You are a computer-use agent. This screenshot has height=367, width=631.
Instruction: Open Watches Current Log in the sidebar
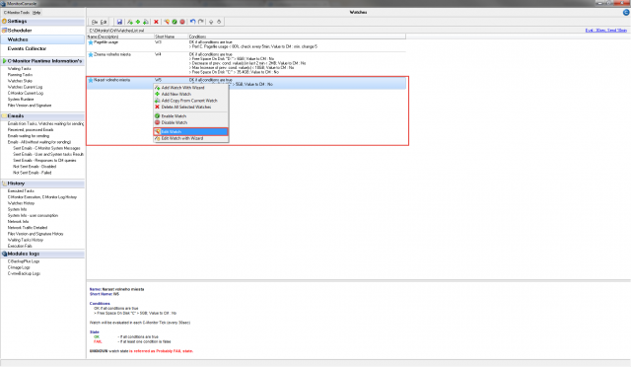25,87
